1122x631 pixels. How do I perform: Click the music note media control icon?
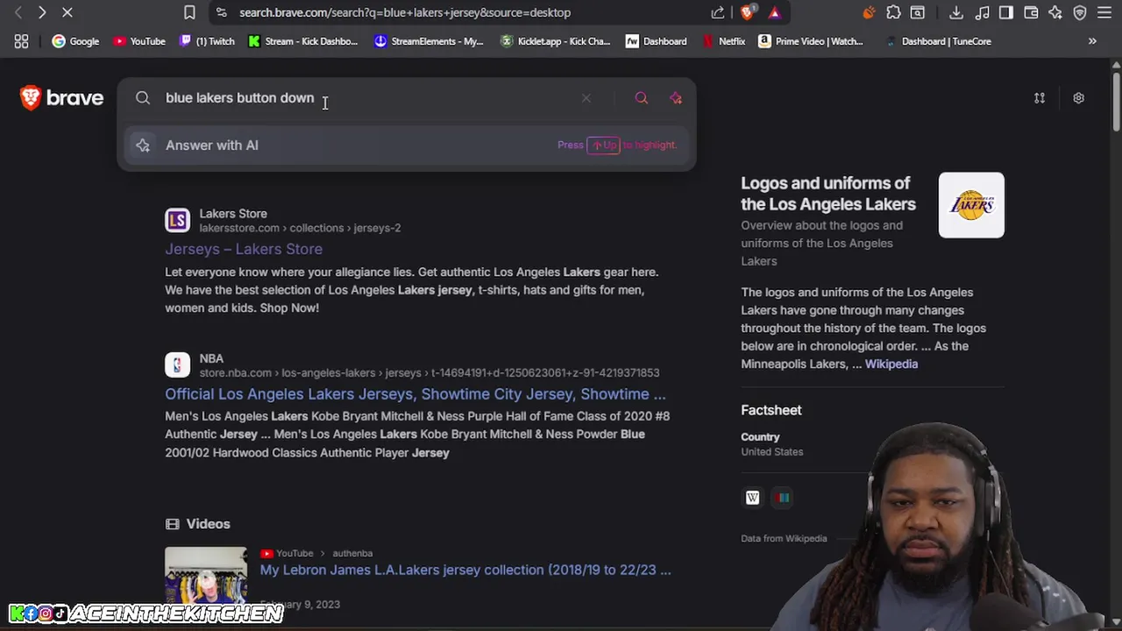pos(982,12)
